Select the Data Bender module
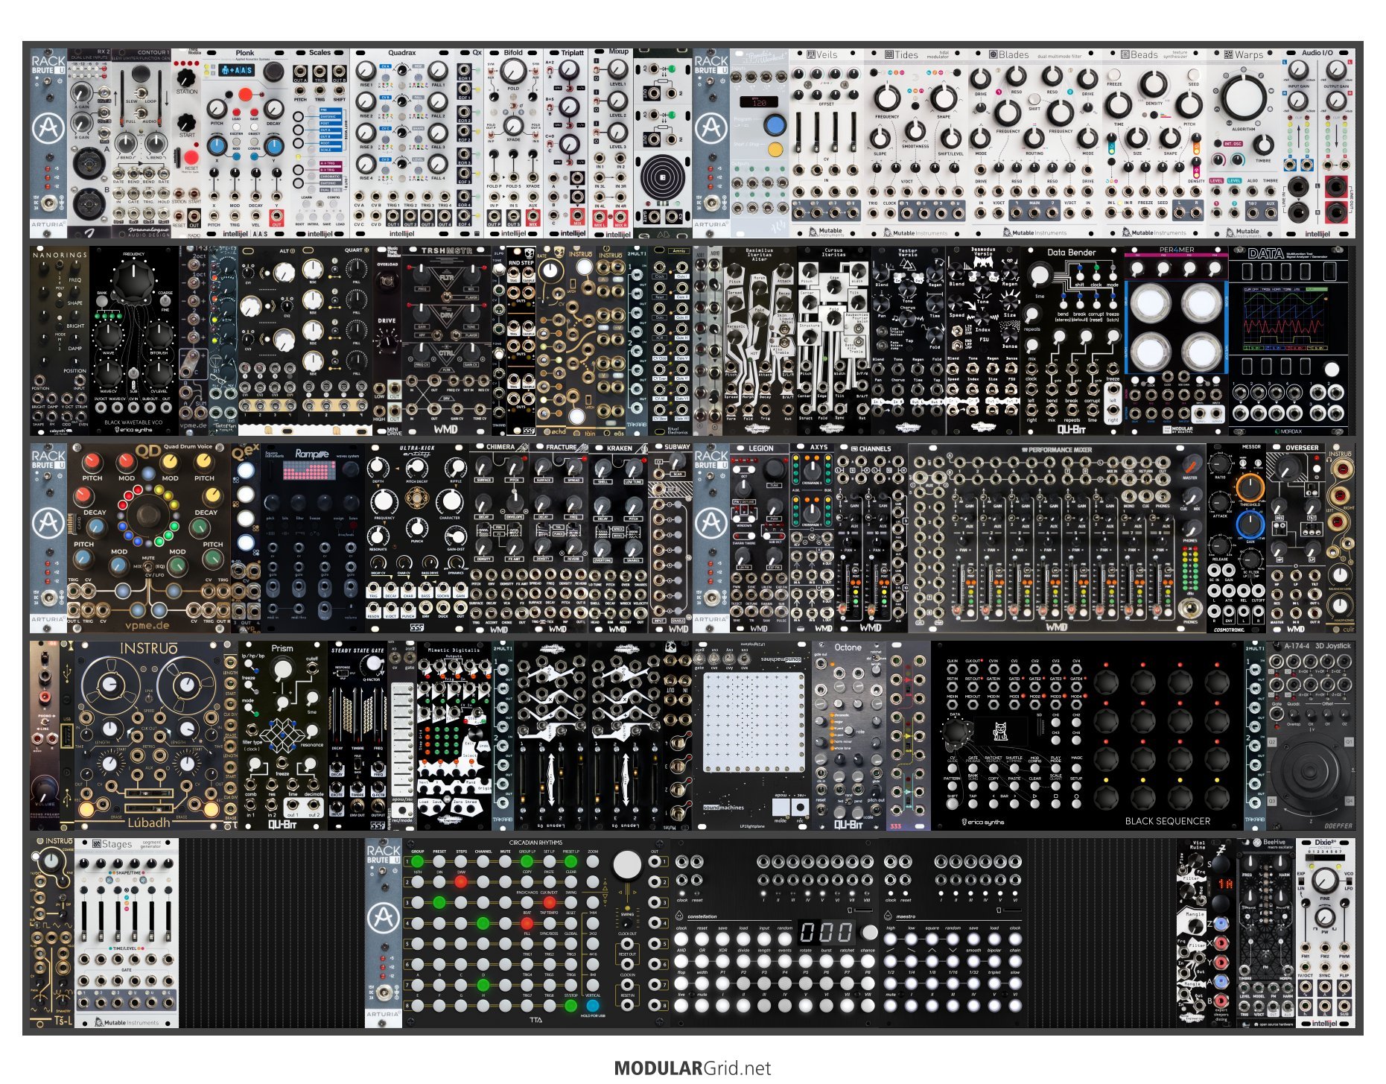Image resolution: width=1386 pixels, height=1084 pixels. (x=1072, y=341)
